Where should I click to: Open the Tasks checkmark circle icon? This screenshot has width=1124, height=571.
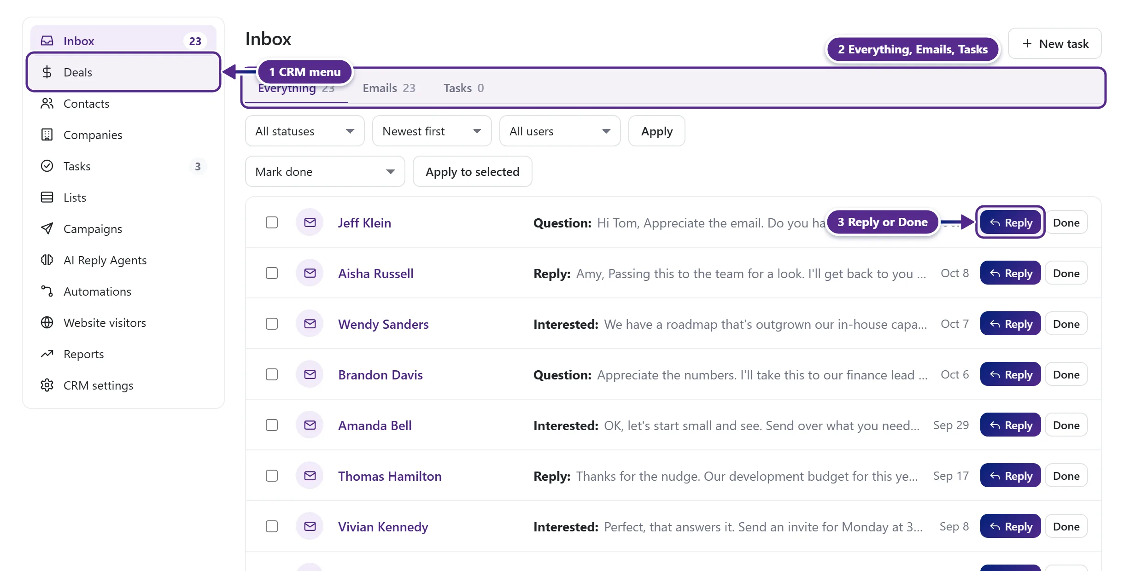(47, 166)
